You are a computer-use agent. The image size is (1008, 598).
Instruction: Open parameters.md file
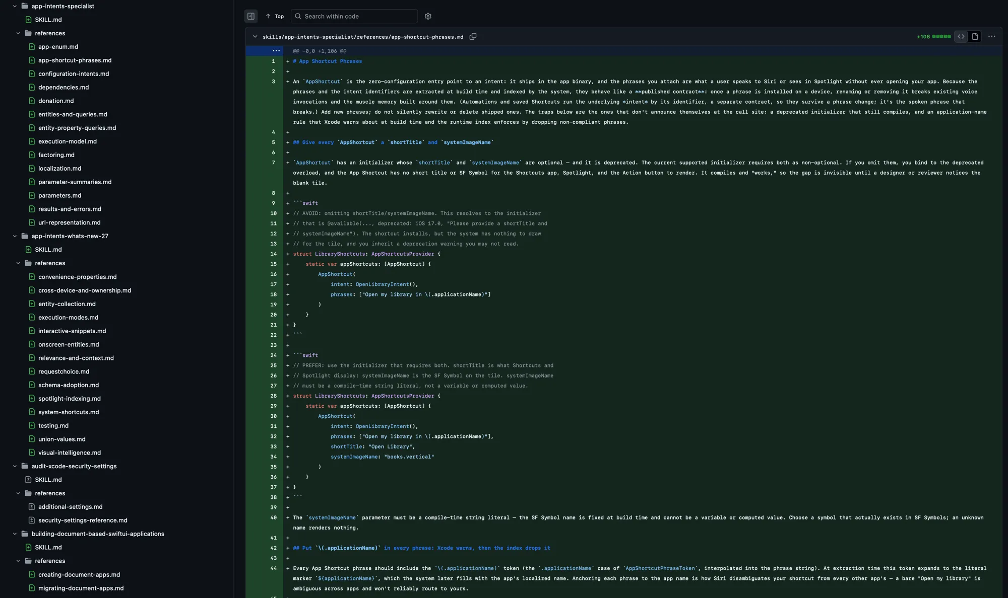pyautogui.click(x=59, y=196)
